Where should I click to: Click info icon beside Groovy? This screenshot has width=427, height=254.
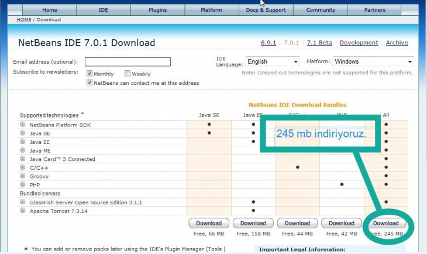(22, 176)
